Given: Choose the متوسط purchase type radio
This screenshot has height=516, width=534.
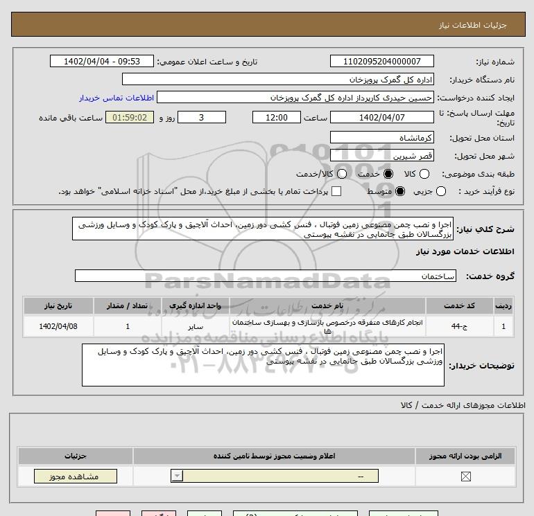Looking at the screenshot, I should [x=400, y=191].
